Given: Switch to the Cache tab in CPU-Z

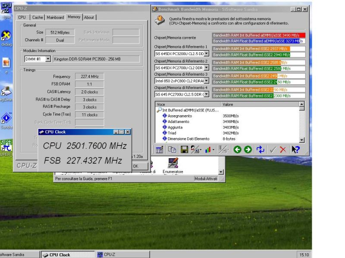Looking at the screenshot, I should point(38,17).
